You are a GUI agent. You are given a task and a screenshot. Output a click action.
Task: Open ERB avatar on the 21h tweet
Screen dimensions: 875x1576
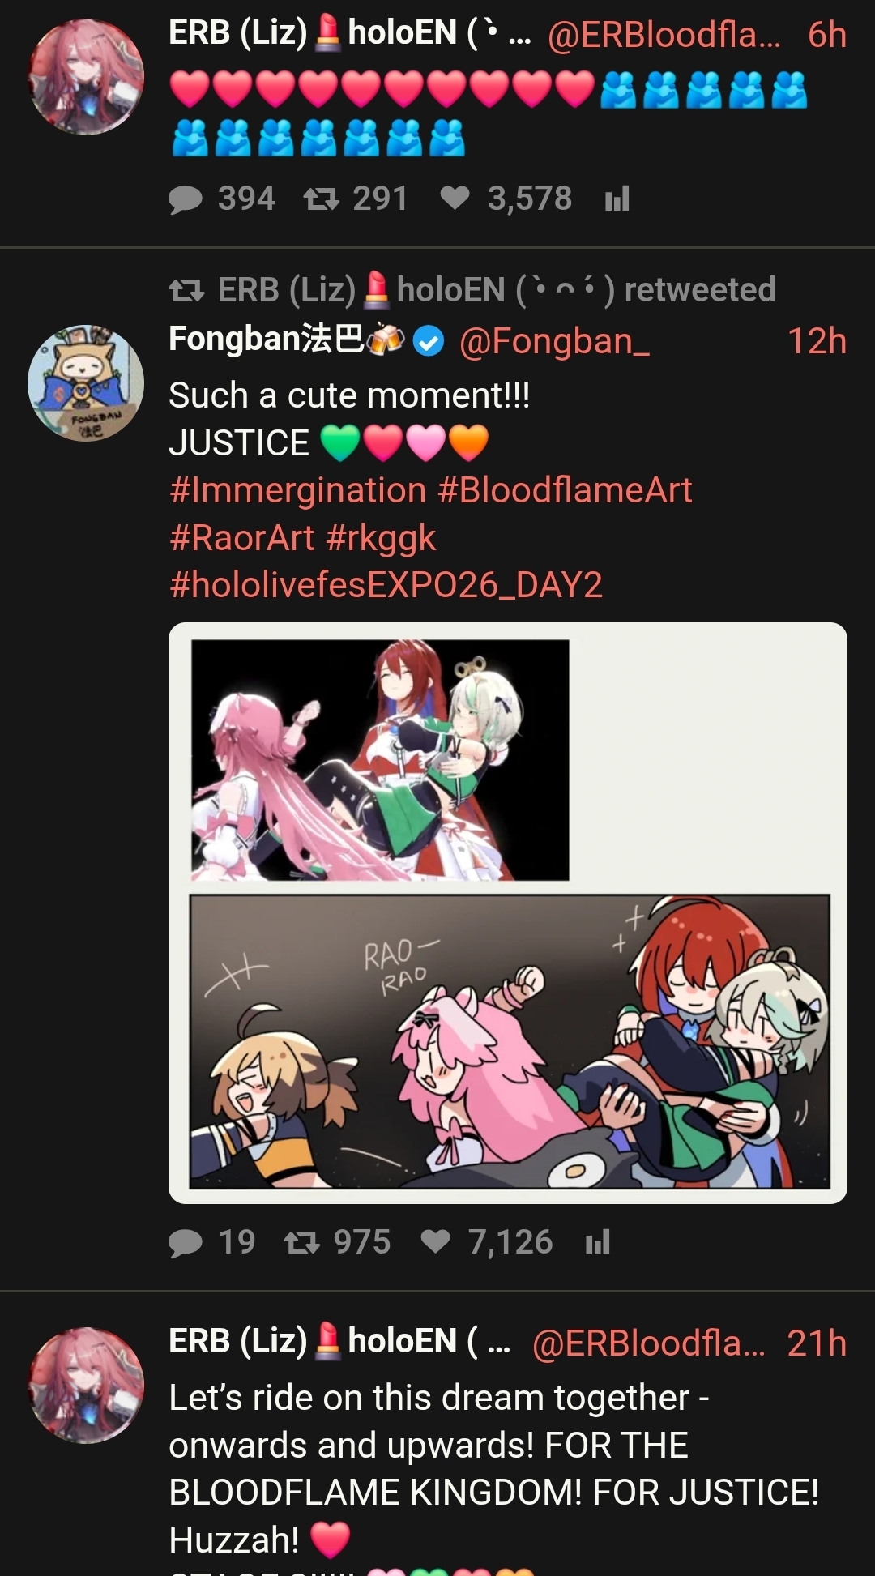[86, 1385]
